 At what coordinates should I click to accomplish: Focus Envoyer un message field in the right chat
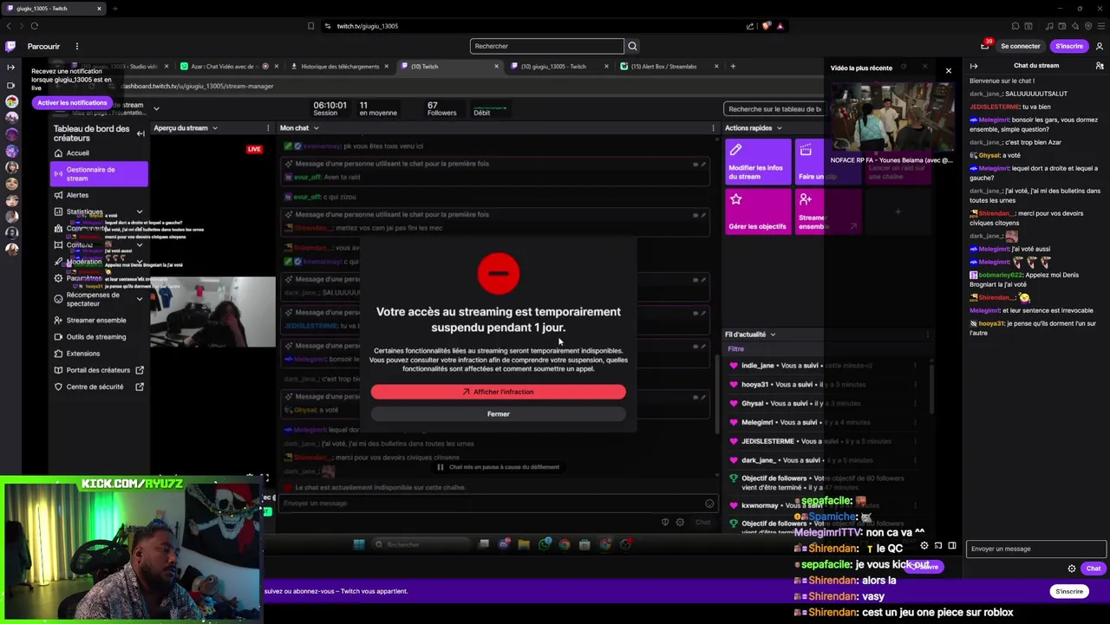tap(1036, 549)
